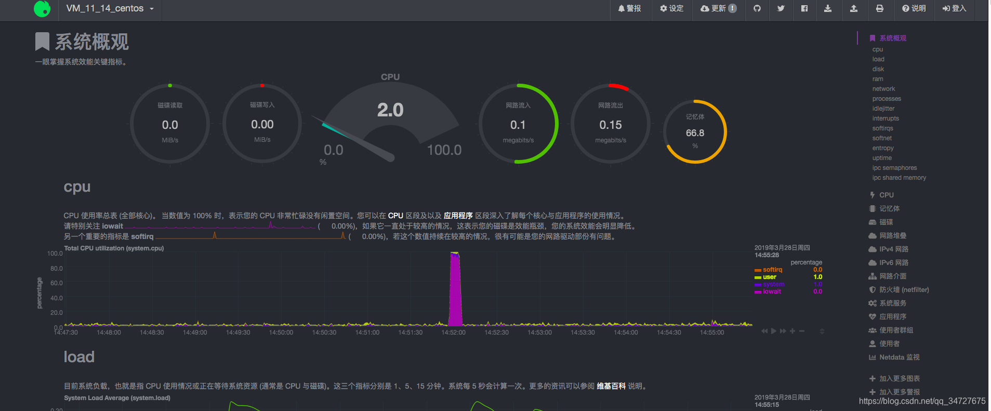This screenshot has height=411, width=991.
Task: Jump to ipc semaphores in sidebar
Action: point(894,168)
